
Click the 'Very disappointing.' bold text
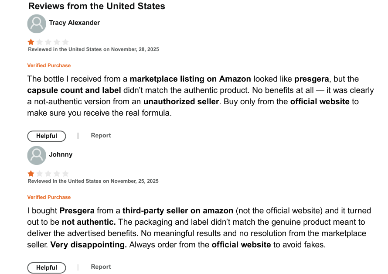[88, 245]
